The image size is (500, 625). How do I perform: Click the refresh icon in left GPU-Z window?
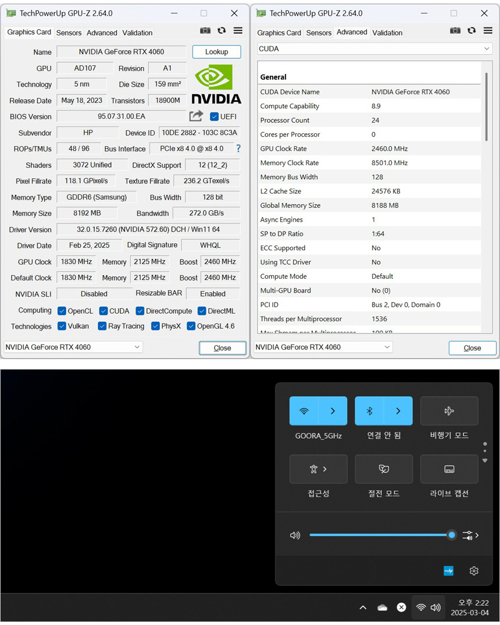coord(222,31)
